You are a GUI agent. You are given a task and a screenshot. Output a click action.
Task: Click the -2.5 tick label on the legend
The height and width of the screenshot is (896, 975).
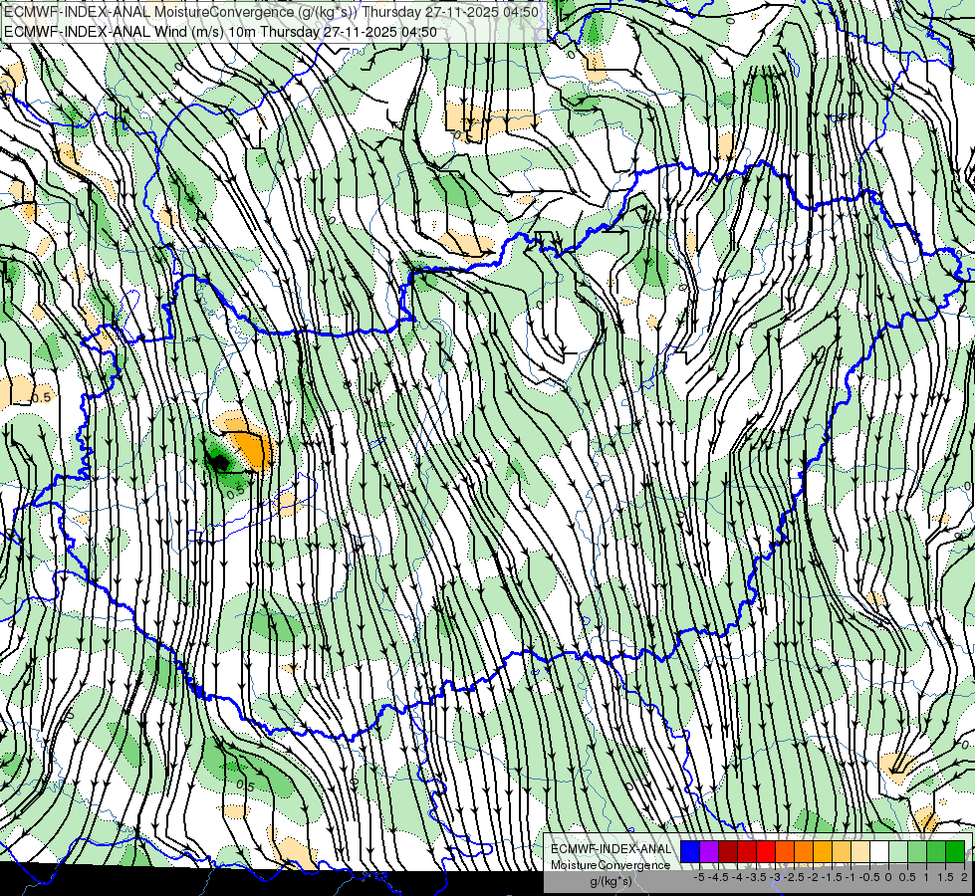[794, 877]
